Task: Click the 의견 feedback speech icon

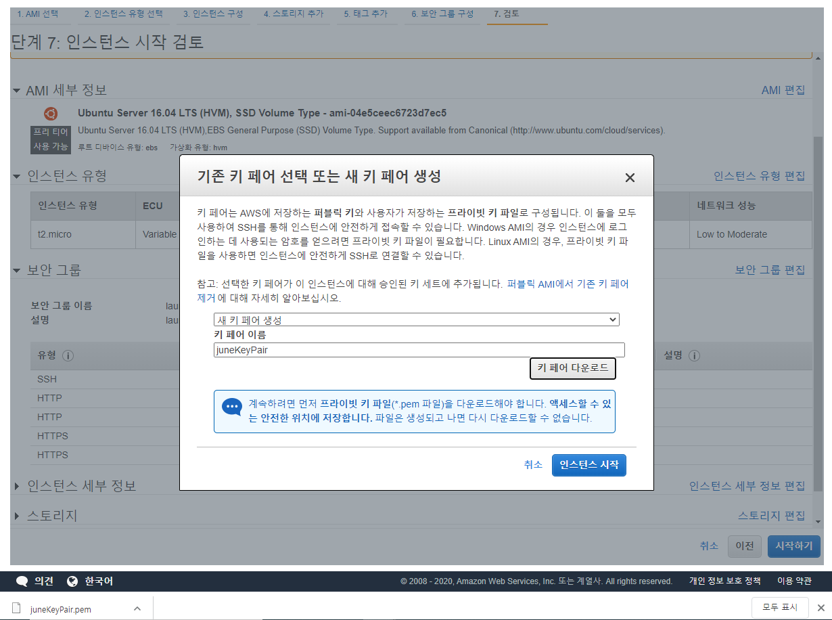Action: point(22,581)
